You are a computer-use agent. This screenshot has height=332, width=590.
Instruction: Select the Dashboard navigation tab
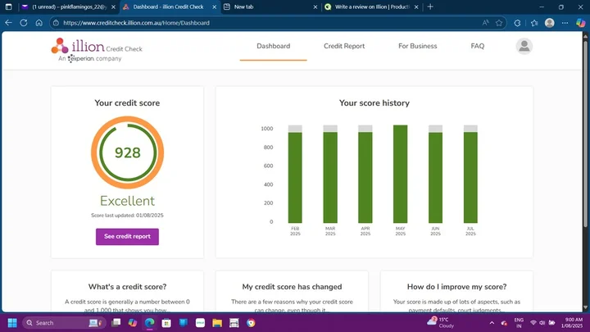[x=273, y=46]
